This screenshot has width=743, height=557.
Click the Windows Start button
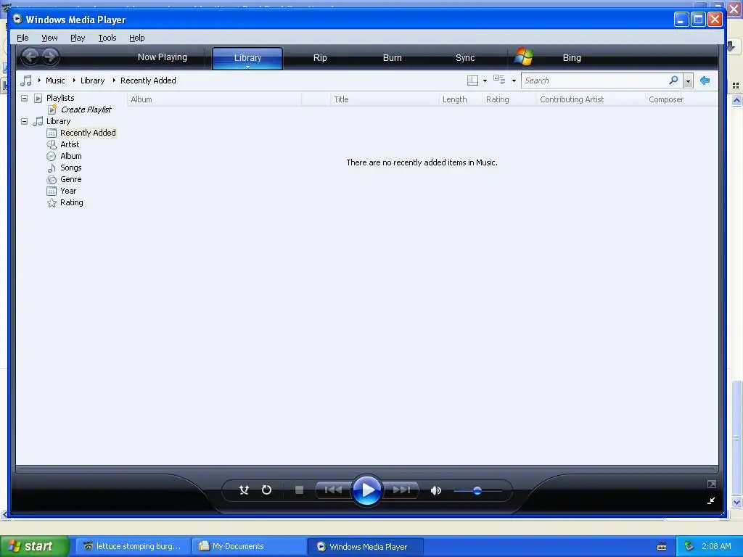pos(34,546)
